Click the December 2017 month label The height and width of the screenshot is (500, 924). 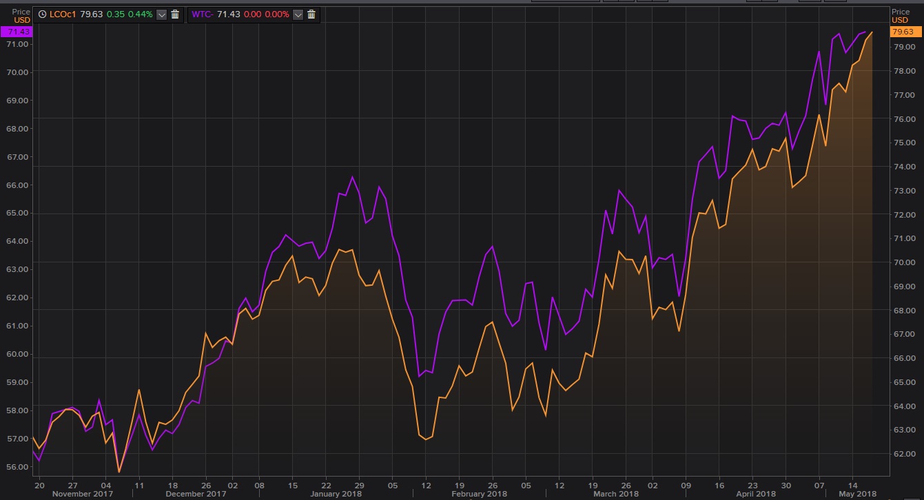(197, 494)
